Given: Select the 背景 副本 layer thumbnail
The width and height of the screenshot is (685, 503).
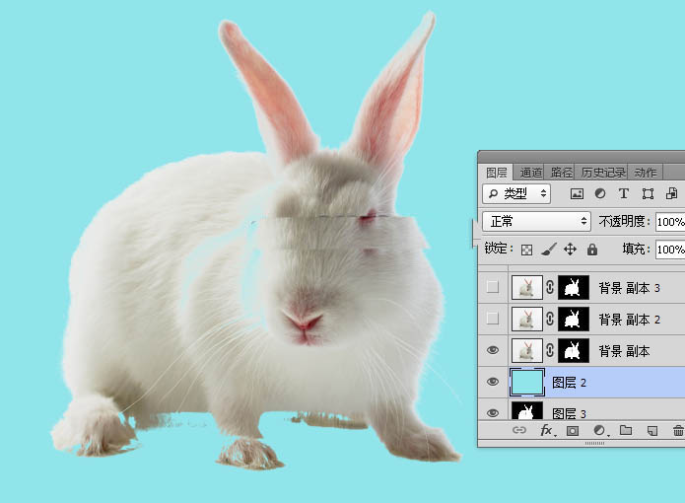Looking at the screenshot, I should pyautogui.click(x=527, y=350).
